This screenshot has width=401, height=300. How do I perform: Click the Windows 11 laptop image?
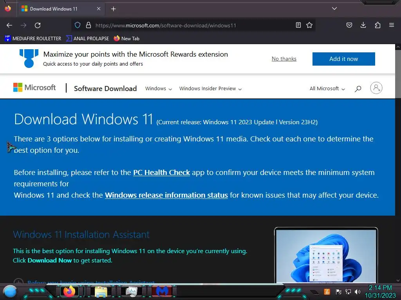(x=326, y=255)
